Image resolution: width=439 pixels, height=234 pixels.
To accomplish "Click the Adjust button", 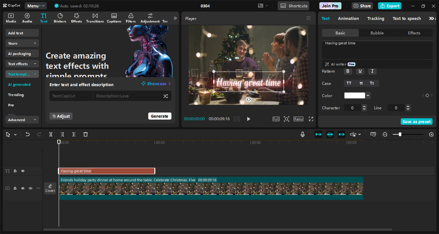I will pyautogui.click(x=61, y=116).
